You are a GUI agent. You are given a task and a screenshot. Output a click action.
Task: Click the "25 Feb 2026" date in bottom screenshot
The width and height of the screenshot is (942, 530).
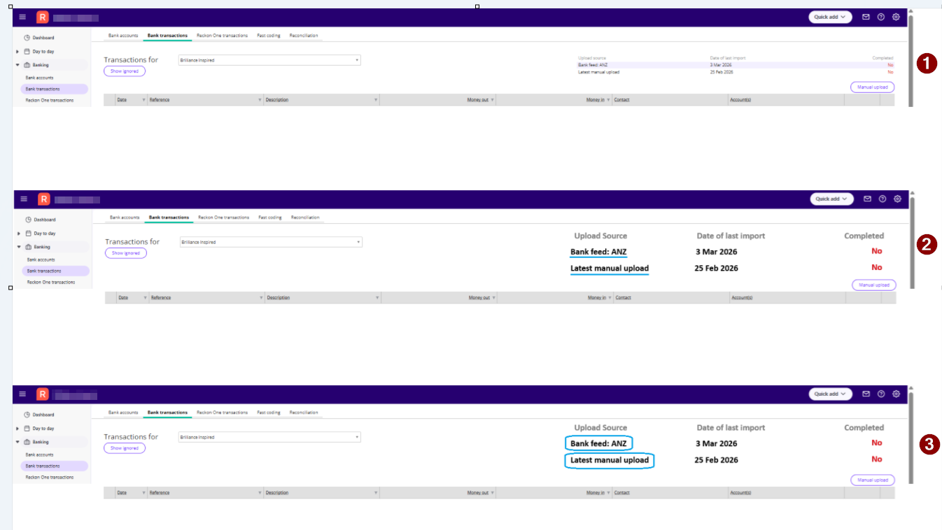(x=716, y=460)
